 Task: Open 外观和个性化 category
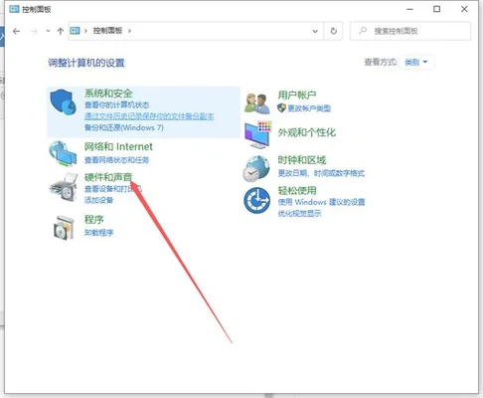coord(307,132)
